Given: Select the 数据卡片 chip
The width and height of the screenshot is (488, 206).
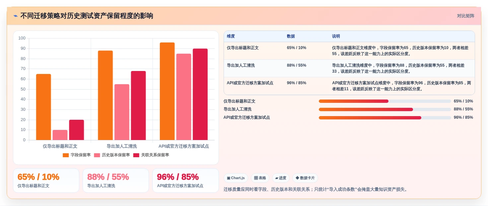Looking at the screenshot, I should point(305,178).
